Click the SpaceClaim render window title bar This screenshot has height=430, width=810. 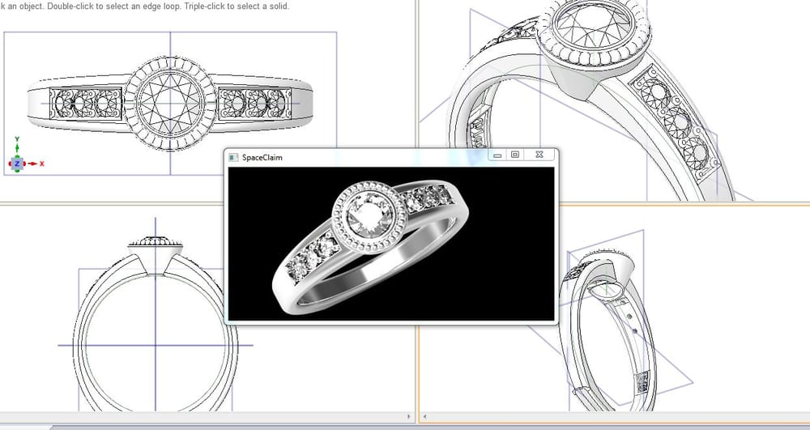click(x=364, y=155)
